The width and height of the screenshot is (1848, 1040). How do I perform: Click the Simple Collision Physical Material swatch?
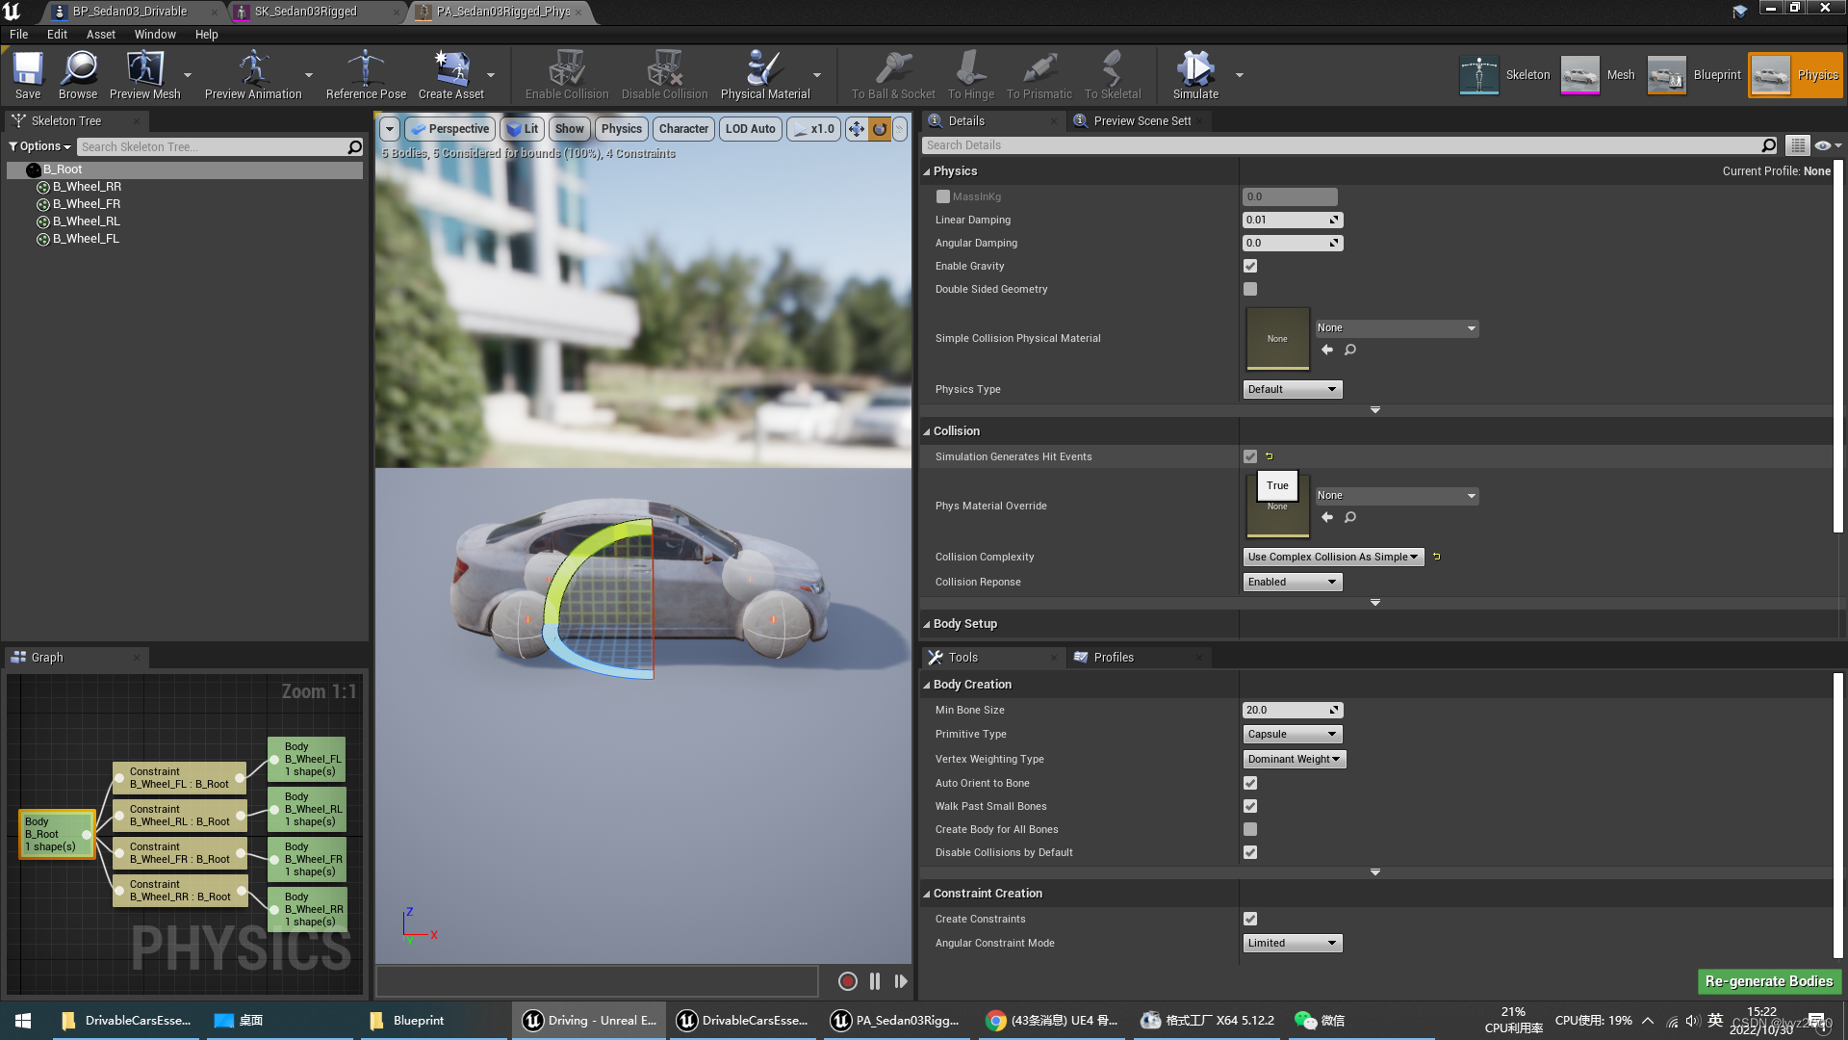click(1277, 338)
